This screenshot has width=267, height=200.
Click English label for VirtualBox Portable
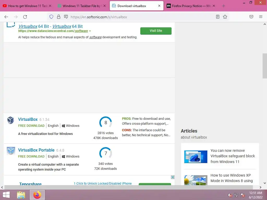[x=53, y=157]
